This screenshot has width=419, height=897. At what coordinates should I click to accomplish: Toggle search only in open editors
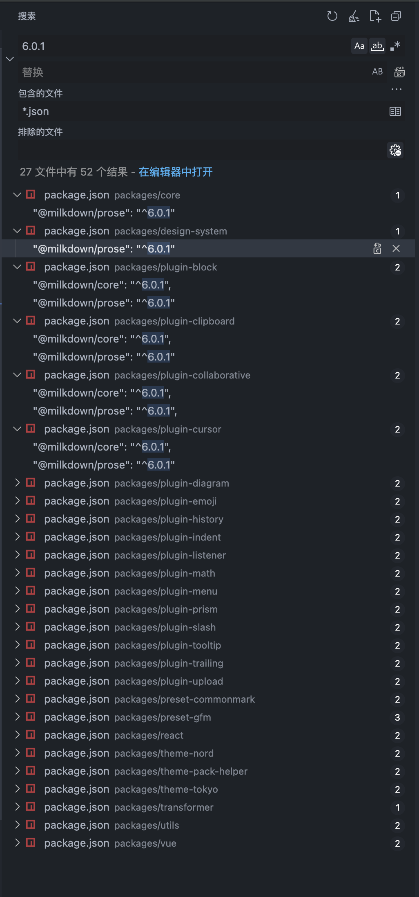pyautogui.click(x=395, y=111)
